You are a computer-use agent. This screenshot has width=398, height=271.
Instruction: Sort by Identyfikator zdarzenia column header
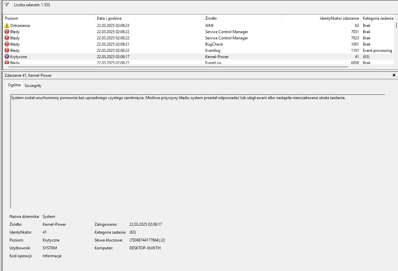(x=321, y=18)
